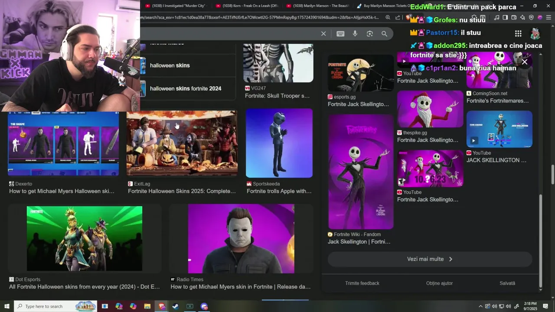
Task: Open Microsoft Copilot taskbar icon
Action: (x=133, y=306)
